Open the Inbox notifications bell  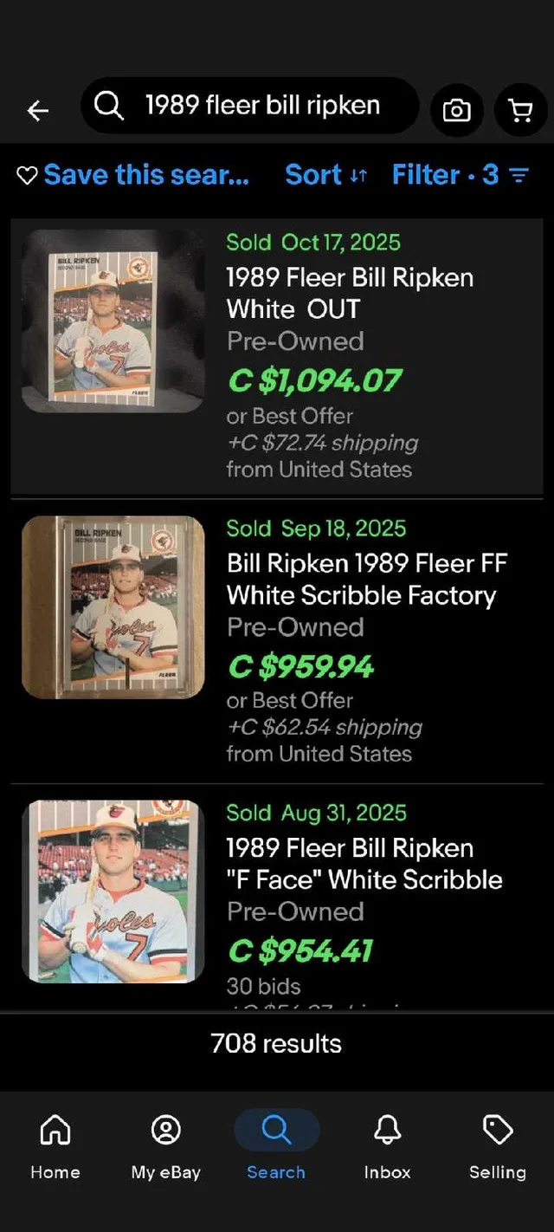tap(387, 1129)
